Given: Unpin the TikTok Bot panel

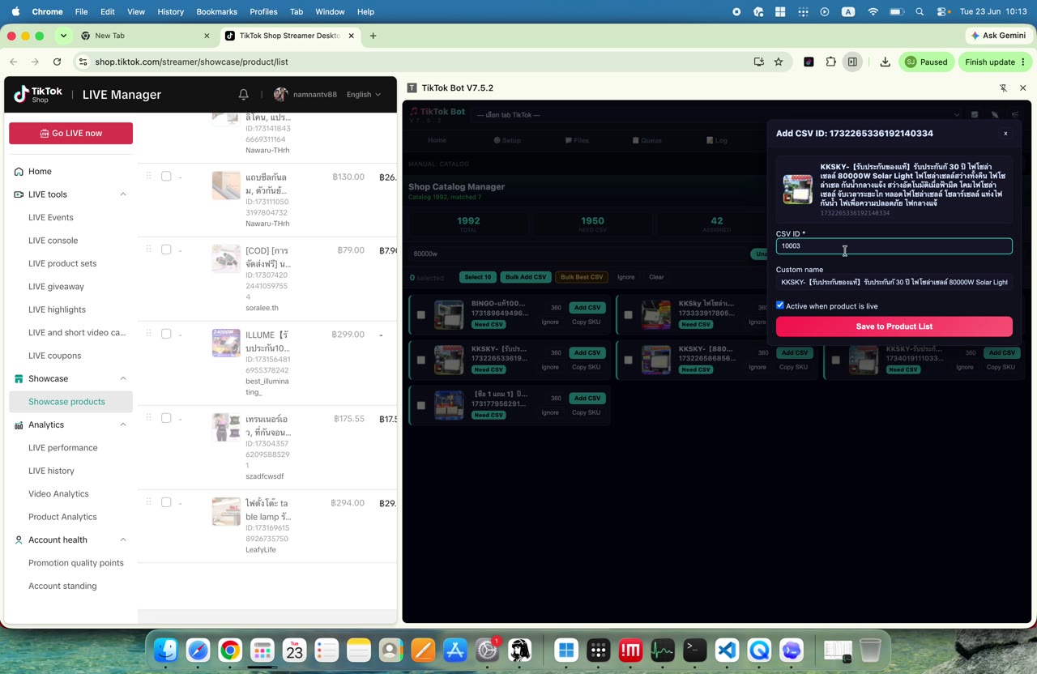Looking at the screenshot, I should [x=1003, y=87].
